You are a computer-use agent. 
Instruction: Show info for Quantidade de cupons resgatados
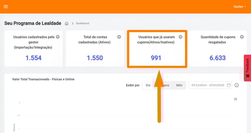coord(242,37)
